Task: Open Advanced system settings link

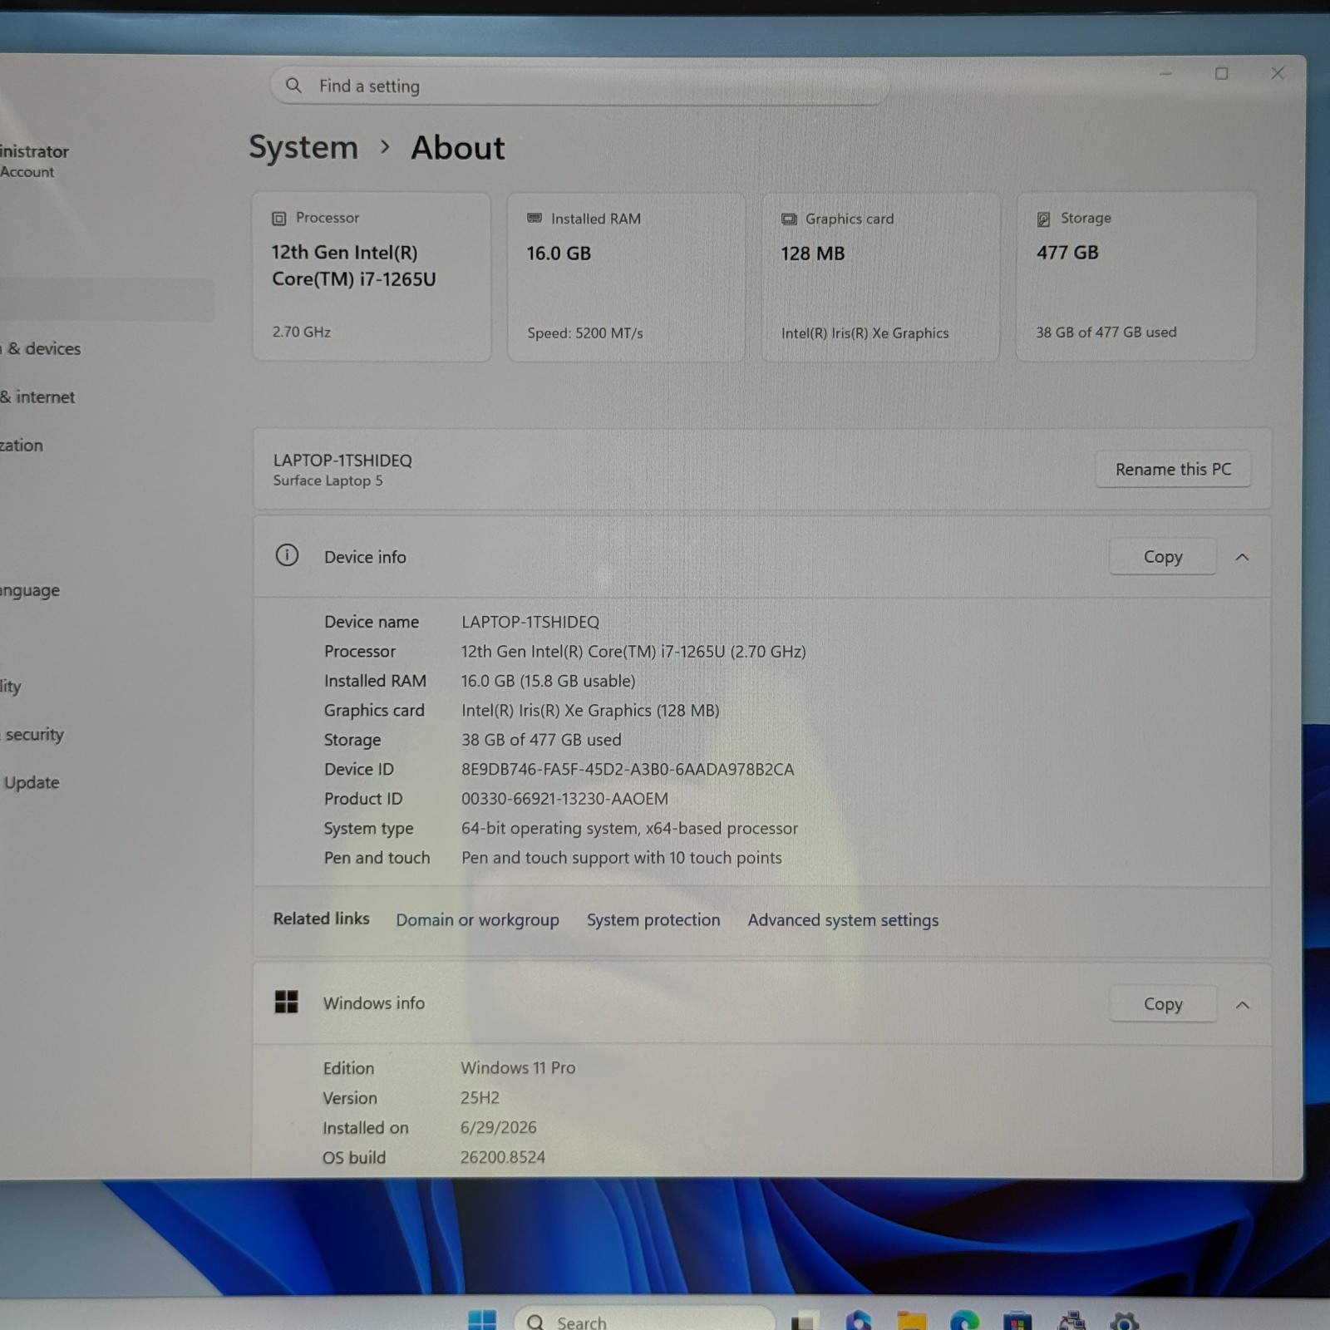Action: (843, 919)
